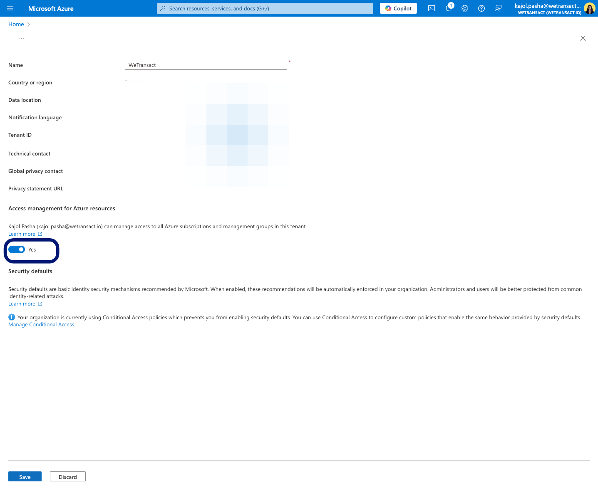Click the user profile avatar
Screen dimensions: 598x498
point(590,8)
